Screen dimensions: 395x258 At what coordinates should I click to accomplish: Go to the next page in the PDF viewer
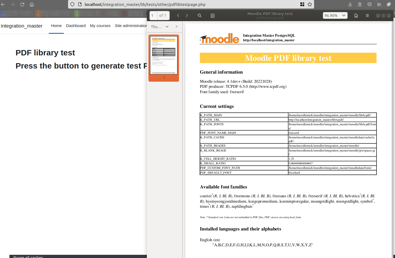[187, 16]
